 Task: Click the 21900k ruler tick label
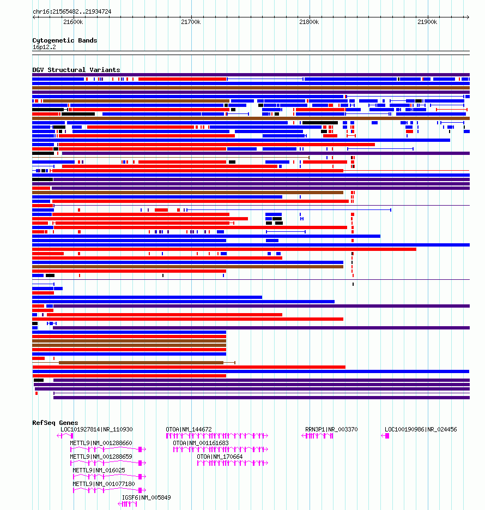tap(427, 22)
